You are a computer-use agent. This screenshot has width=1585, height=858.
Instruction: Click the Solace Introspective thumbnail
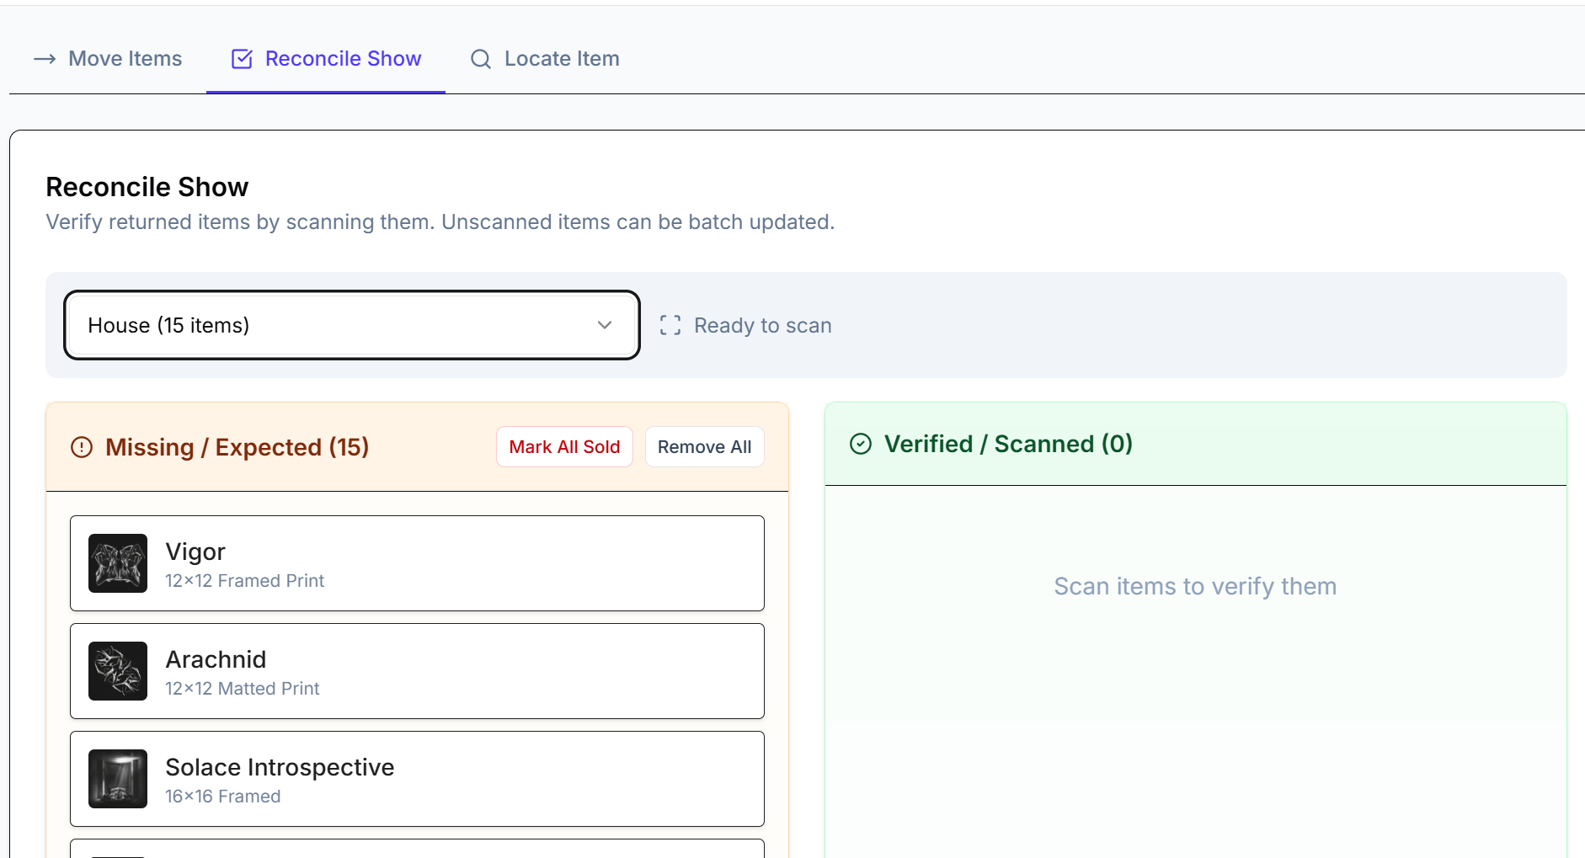point(118,779)
